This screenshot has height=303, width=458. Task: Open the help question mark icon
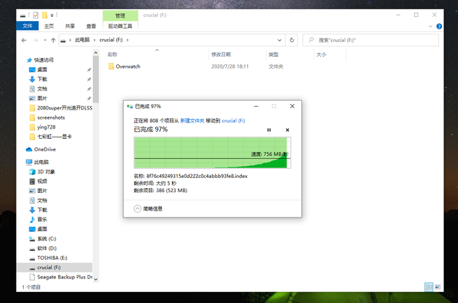(x=439, y=26)
